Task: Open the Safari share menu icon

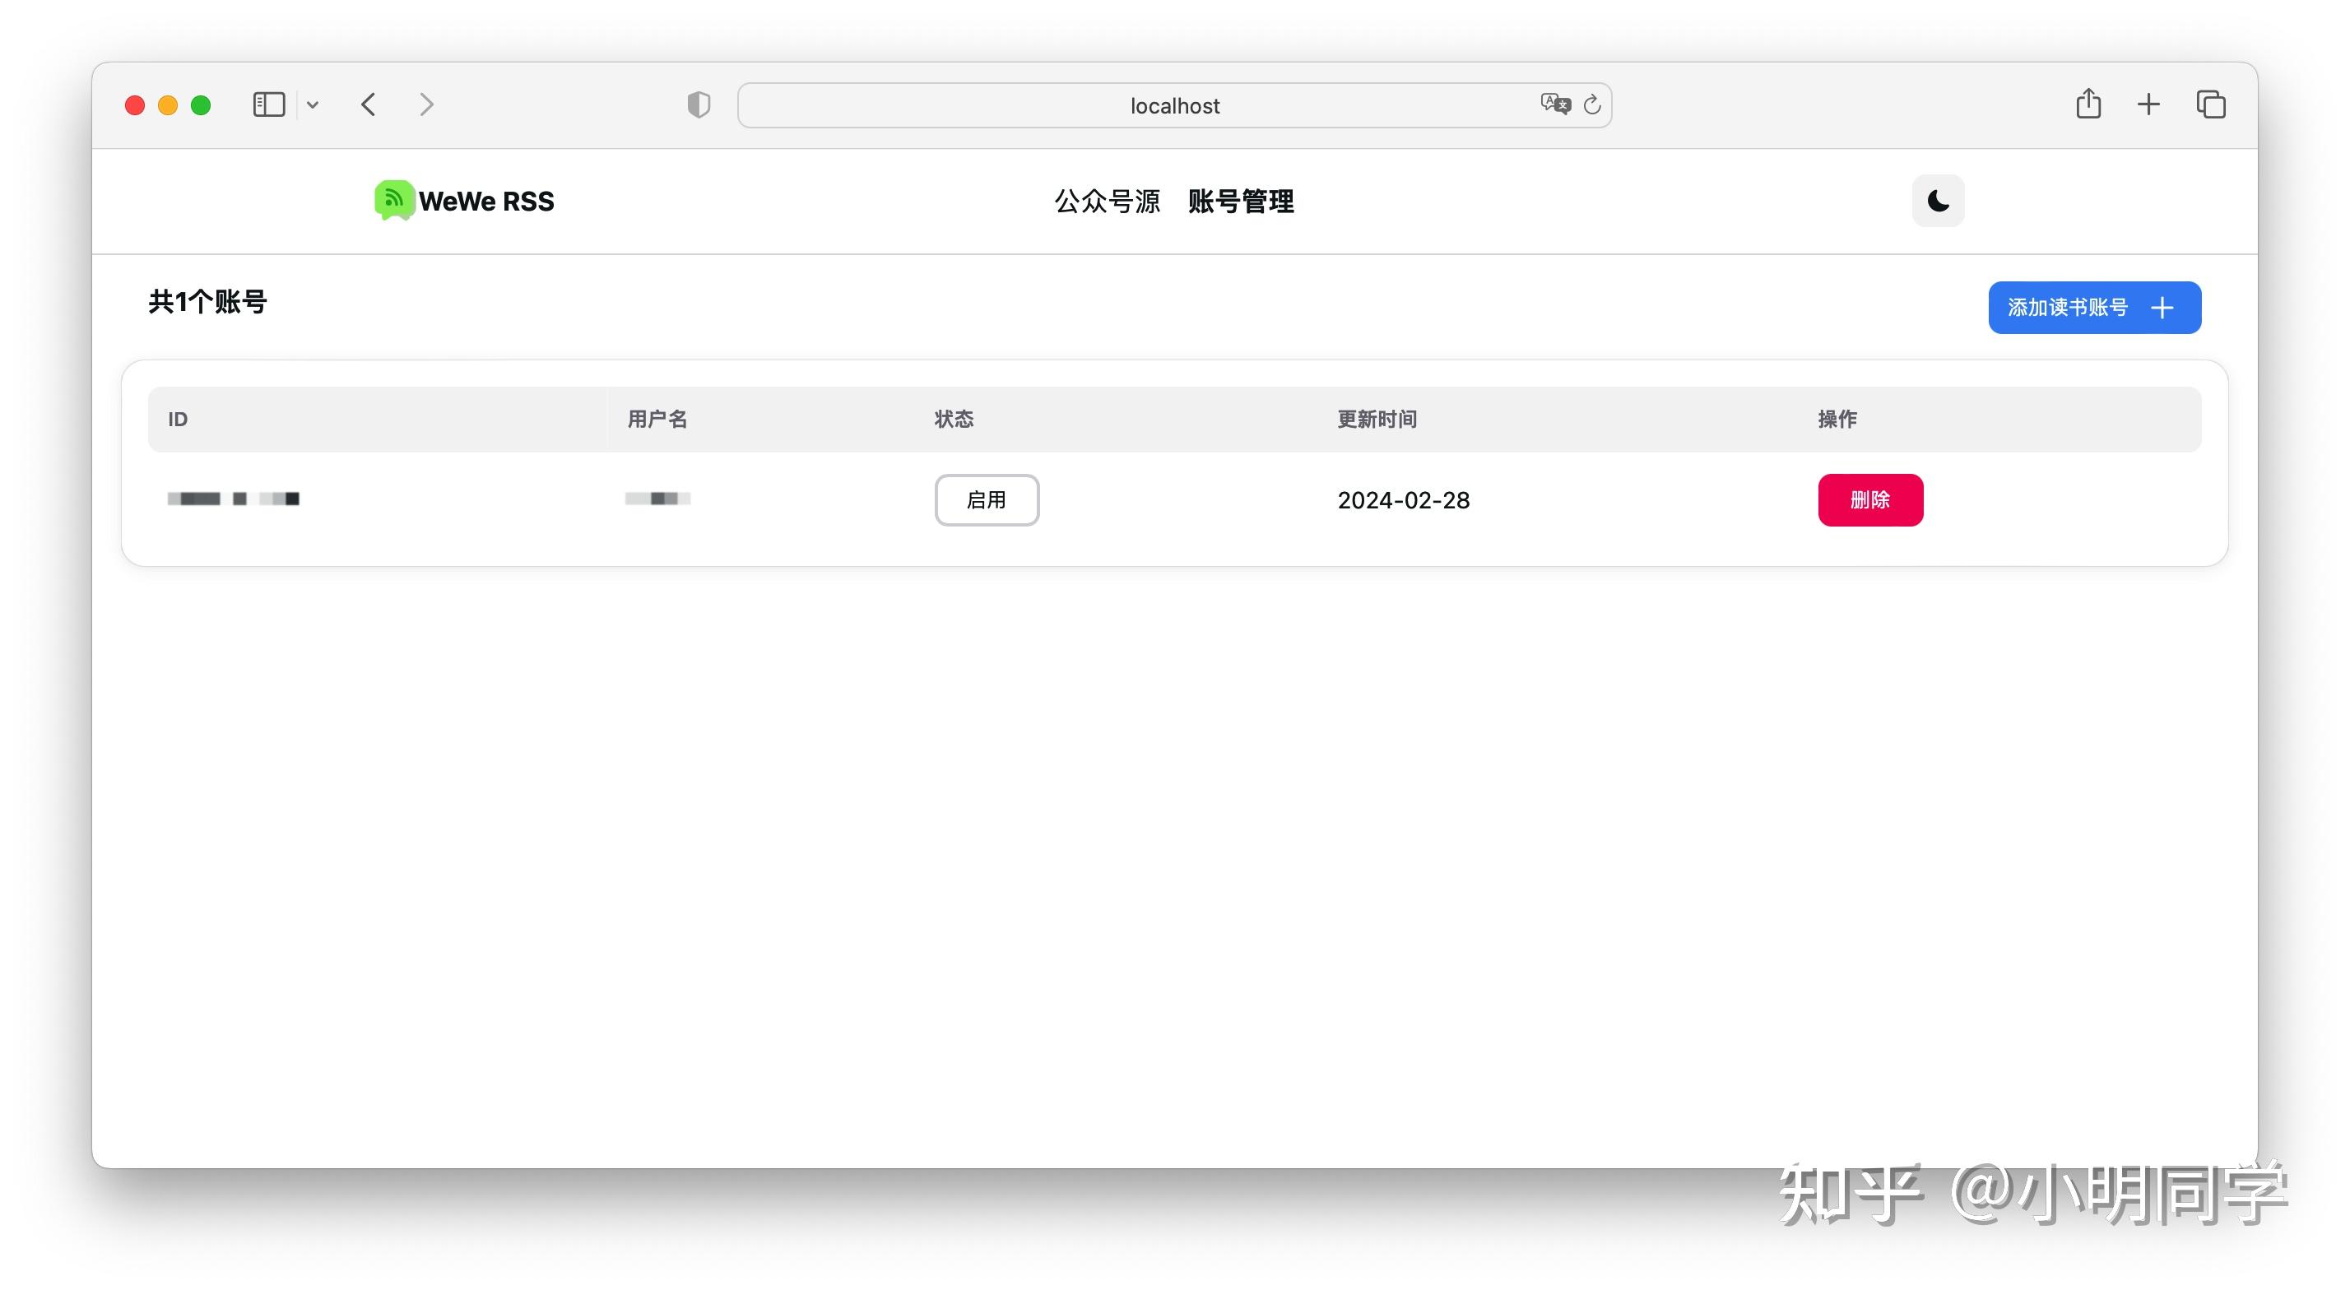Action: 2088,104
